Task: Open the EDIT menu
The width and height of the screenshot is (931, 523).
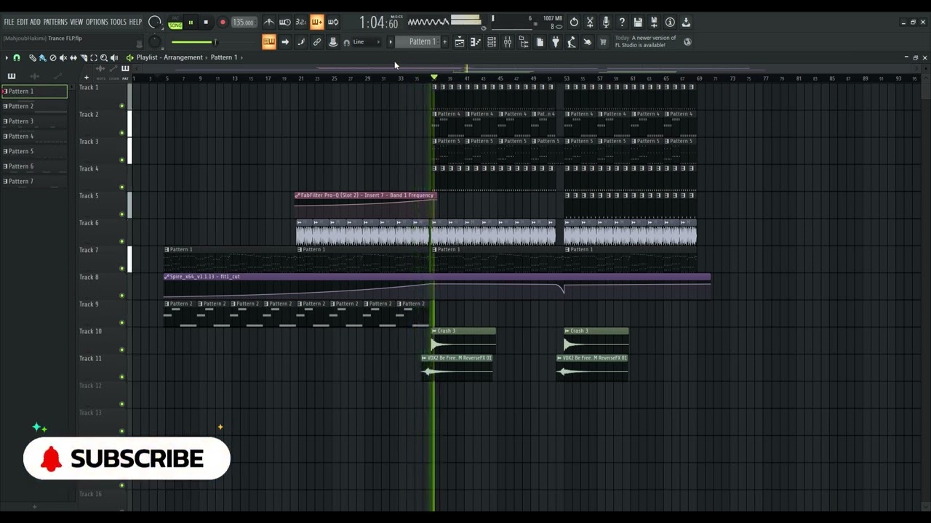Action: (22, 23)
